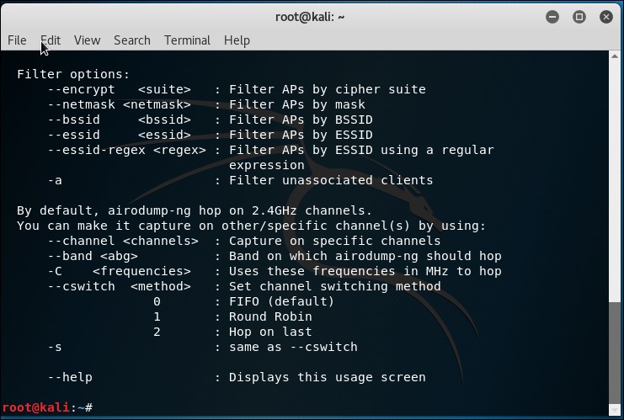Viewport: 624px width, 420px height.
Task: Click 'Set channel switching method' text
Action: click(334, 286)
